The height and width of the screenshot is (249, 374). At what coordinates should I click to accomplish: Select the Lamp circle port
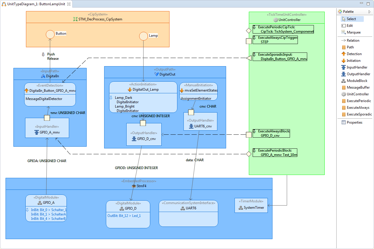(143, 36)
